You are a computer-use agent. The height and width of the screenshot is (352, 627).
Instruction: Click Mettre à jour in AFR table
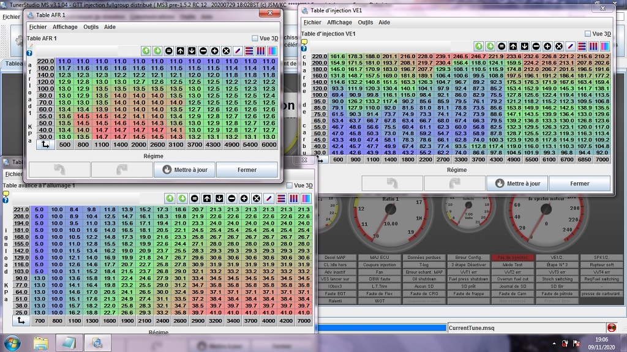[x=183, y=170]
